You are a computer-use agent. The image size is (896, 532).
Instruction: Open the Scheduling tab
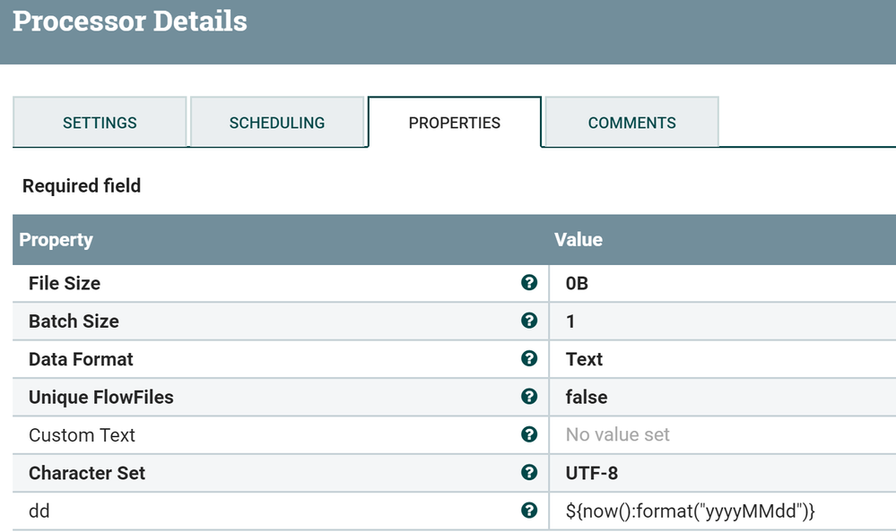click(277, 123)
